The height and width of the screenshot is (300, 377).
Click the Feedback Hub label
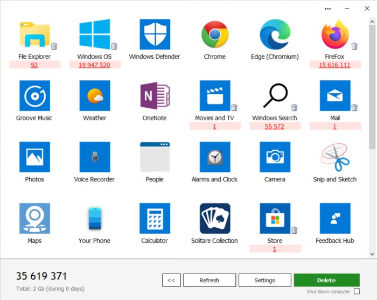click(335, 241)
